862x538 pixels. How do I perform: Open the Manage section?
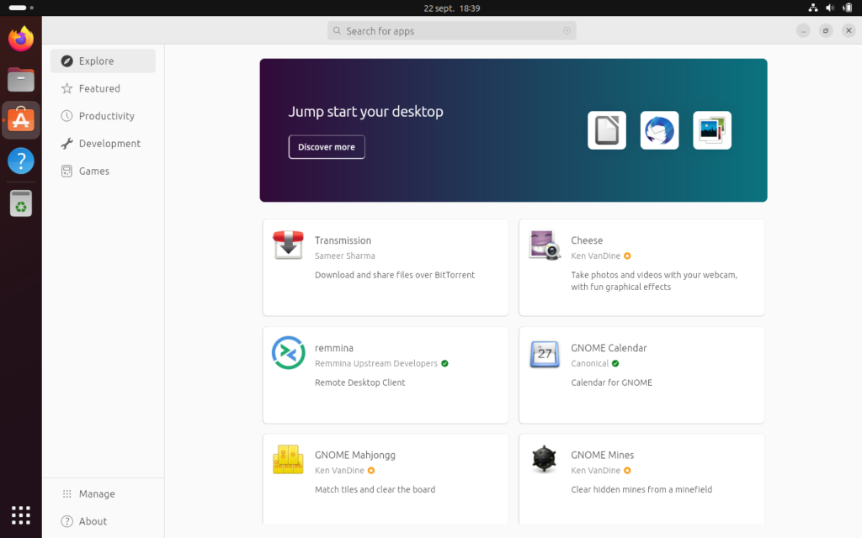coord(96,494)
